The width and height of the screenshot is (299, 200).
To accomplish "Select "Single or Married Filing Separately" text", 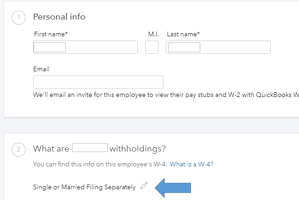I will tap(84, 187).
